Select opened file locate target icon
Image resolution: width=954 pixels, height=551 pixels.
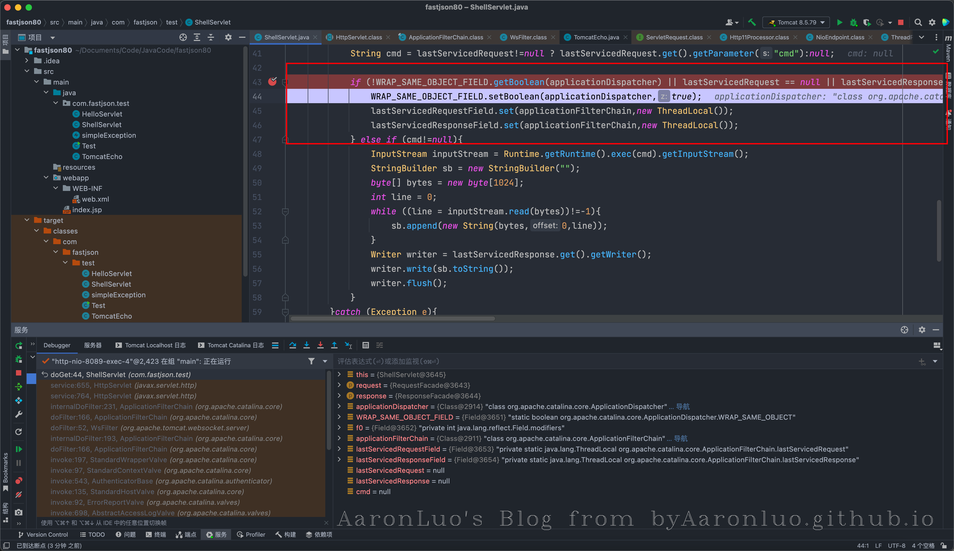click(x=183, y=37)
